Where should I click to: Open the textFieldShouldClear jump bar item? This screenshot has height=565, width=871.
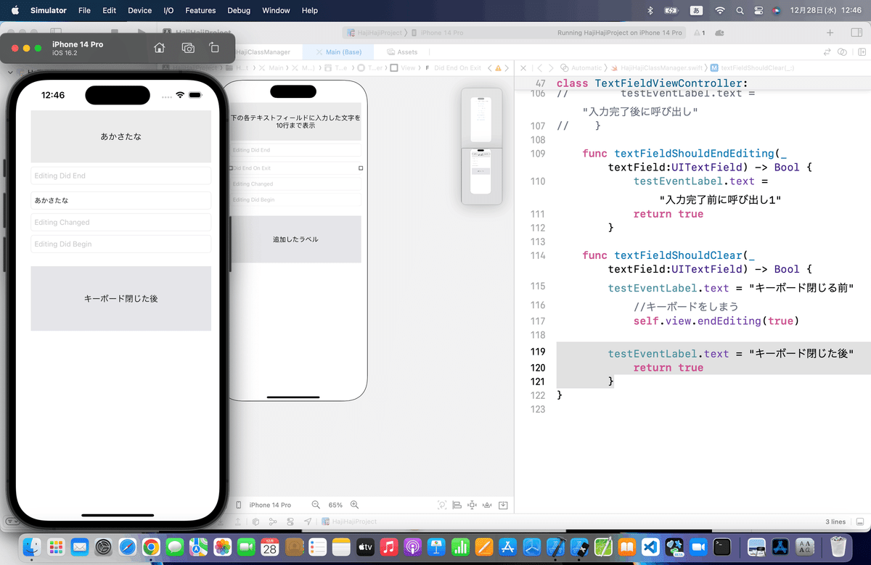(752, 67)
